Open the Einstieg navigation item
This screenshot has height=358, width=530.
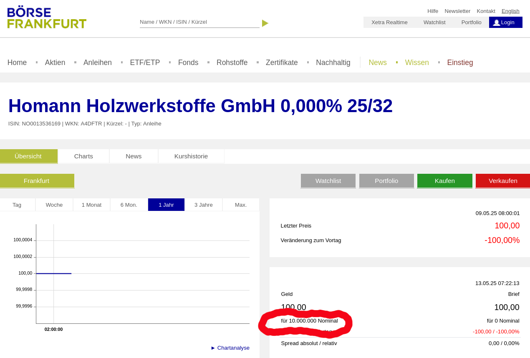pyautogui.click(x=460, y=63)
